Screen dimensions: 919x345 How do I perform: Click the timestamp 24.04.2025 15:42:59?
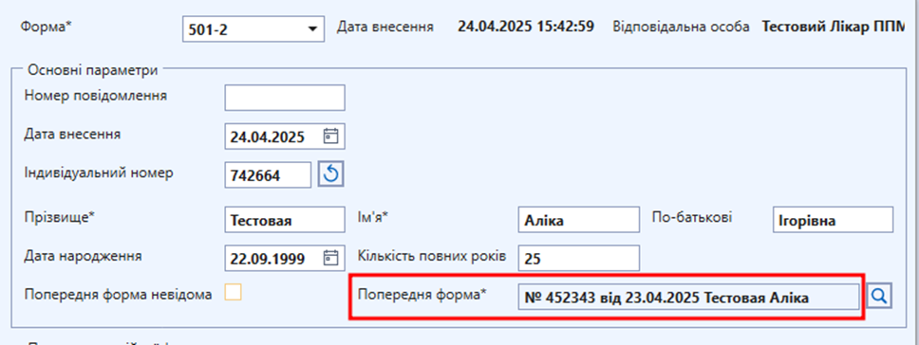pyautogui.click(x=526, y=27)
